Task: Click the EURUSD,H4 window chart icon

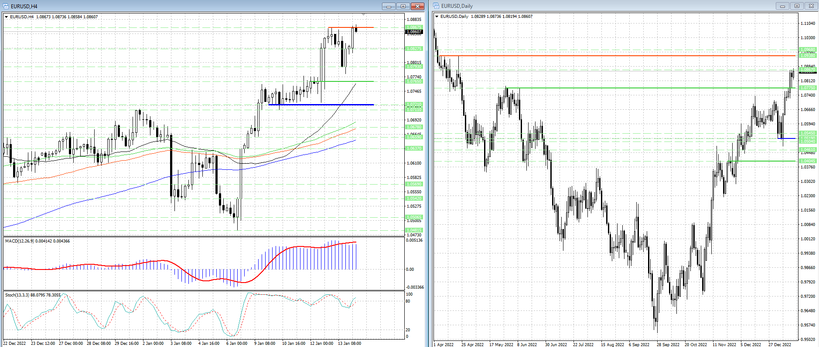Action: 6,6
